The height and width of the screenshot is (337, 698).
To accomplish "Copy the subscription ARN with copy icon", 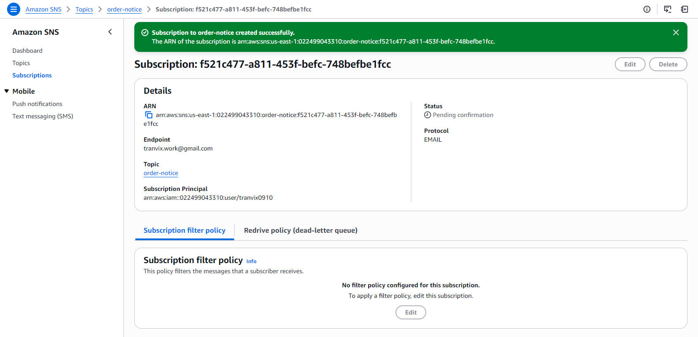I will [149, 115].
